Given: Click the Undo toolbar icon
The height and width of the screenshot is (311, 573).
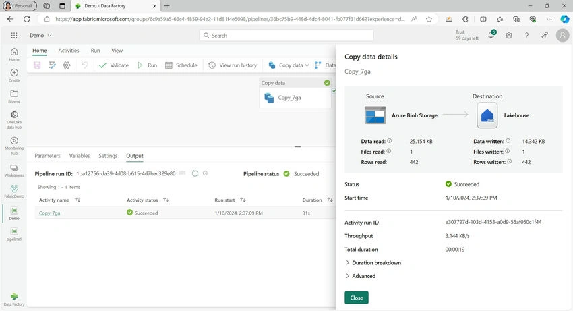Looking at the screenshot, I should click(84, 65).
